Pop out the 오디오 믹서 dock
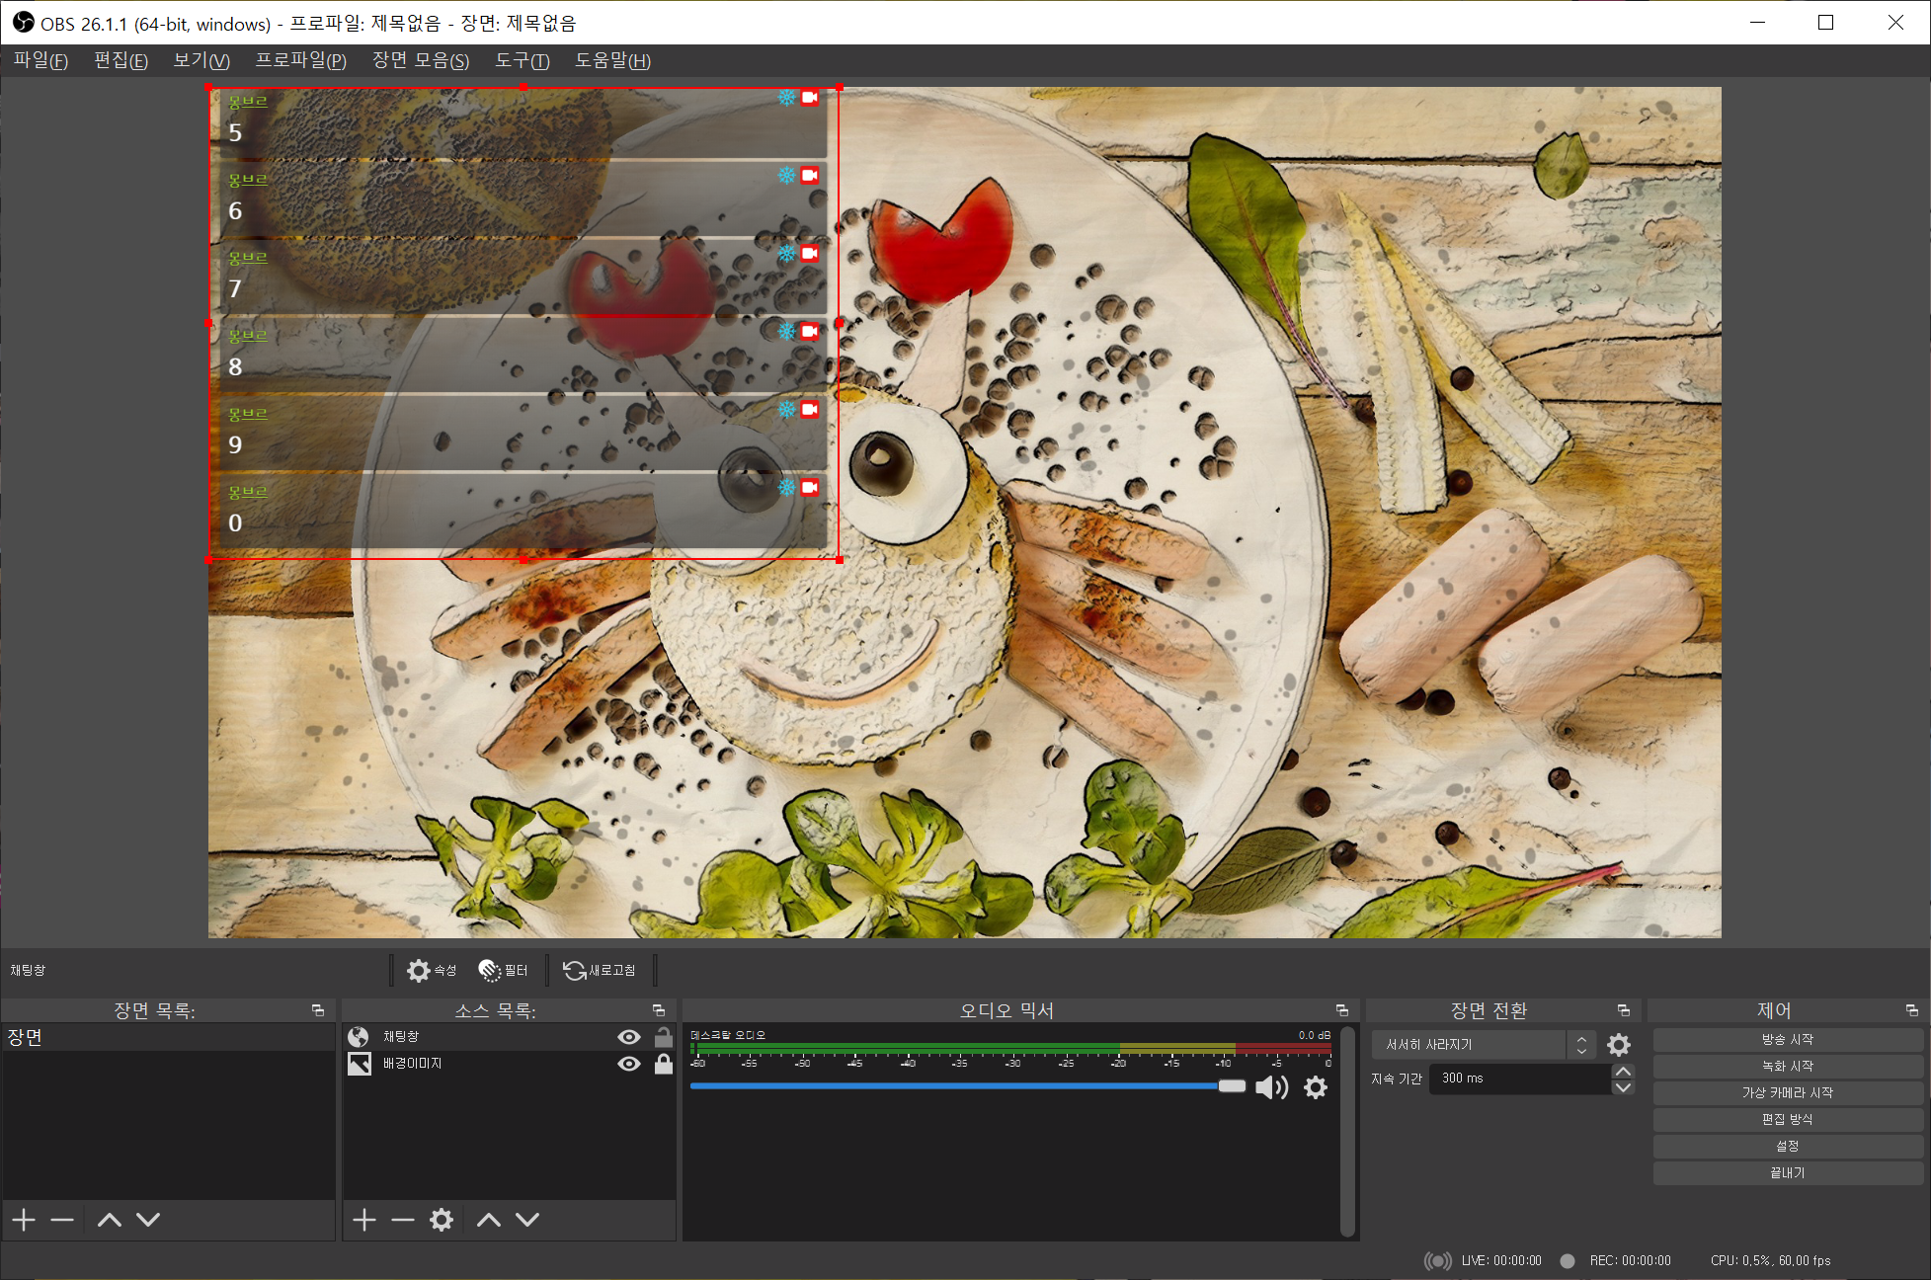1931x1280 pixels. [x=1341, y=1010]
